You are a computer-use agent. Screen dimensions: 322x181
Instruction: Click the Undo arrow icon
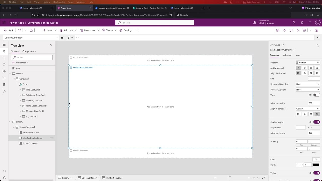[19, 30]
